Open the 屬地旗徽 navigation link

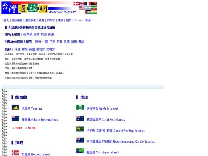click(31, 20)
